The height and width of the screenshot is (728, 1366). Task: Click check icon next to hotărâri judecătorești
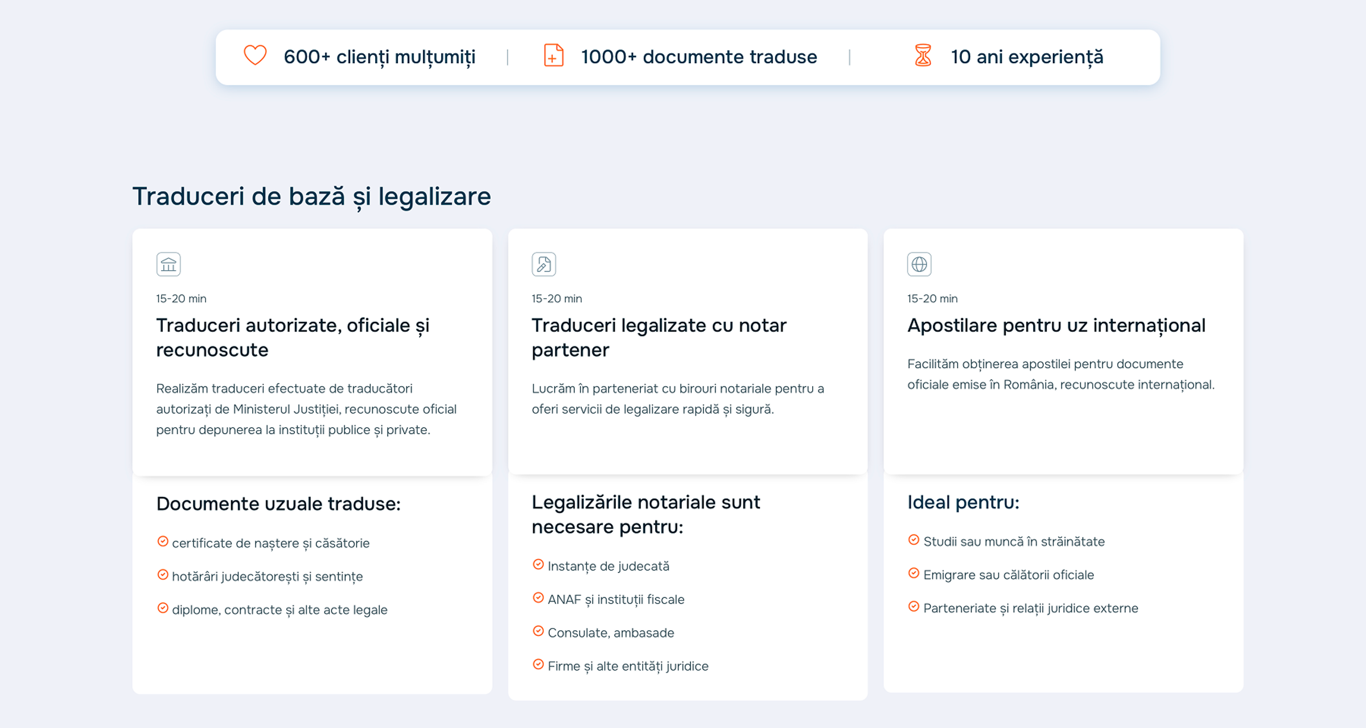click(163, 575)
